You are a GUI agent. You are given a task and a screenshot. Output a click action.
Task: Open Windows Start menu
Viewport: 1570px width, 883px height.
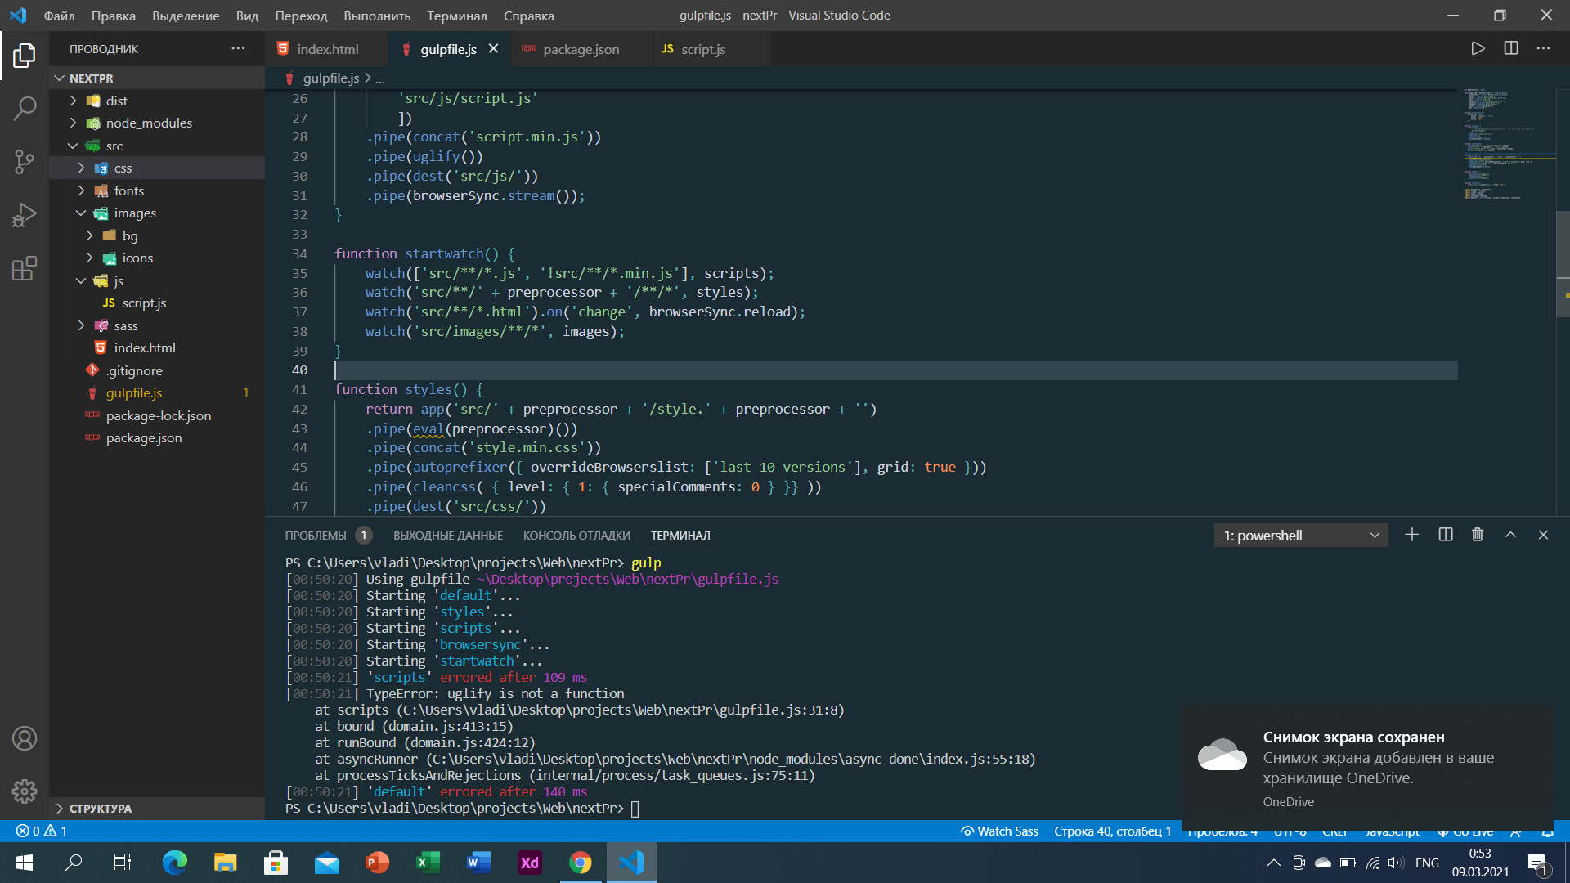click(25, 863)
